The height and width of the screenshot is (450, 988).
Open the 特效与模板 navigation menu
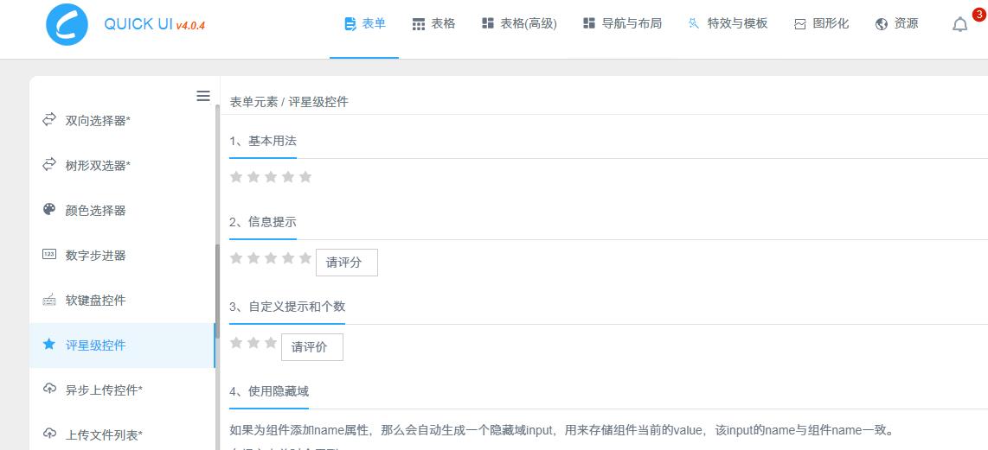728,24
